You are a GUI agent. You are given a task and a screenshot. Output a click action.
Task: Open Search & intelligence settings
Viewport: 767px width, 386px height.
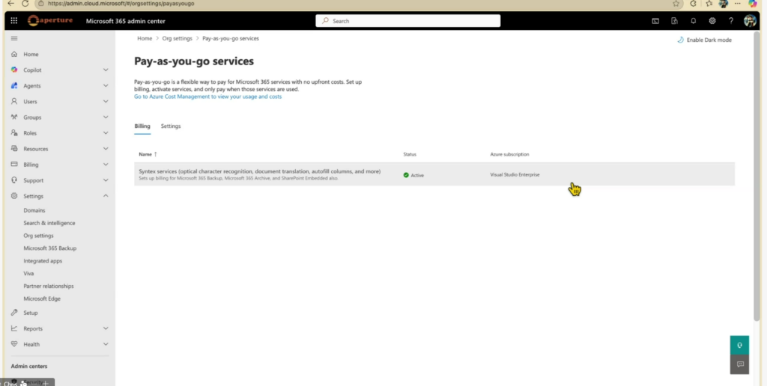pos(49,223)
